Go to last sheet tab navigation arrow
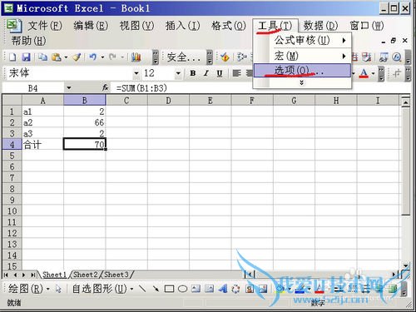Image resolution: width=416 pixels, height=312 pixels. 32,275
